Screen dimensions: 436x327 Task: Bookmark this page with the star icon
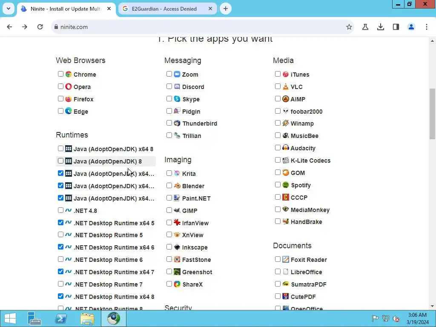pyautogui.click(x=349, y=27)
